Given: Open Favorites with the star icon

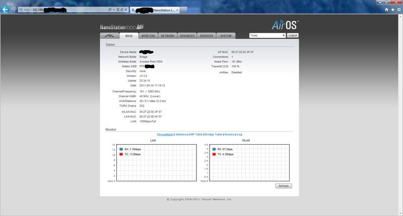Looking at the screenshot, I should coord(393,10).
